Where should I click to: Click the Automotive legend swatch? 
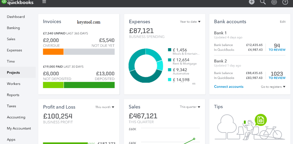click(x=169, y=70)
